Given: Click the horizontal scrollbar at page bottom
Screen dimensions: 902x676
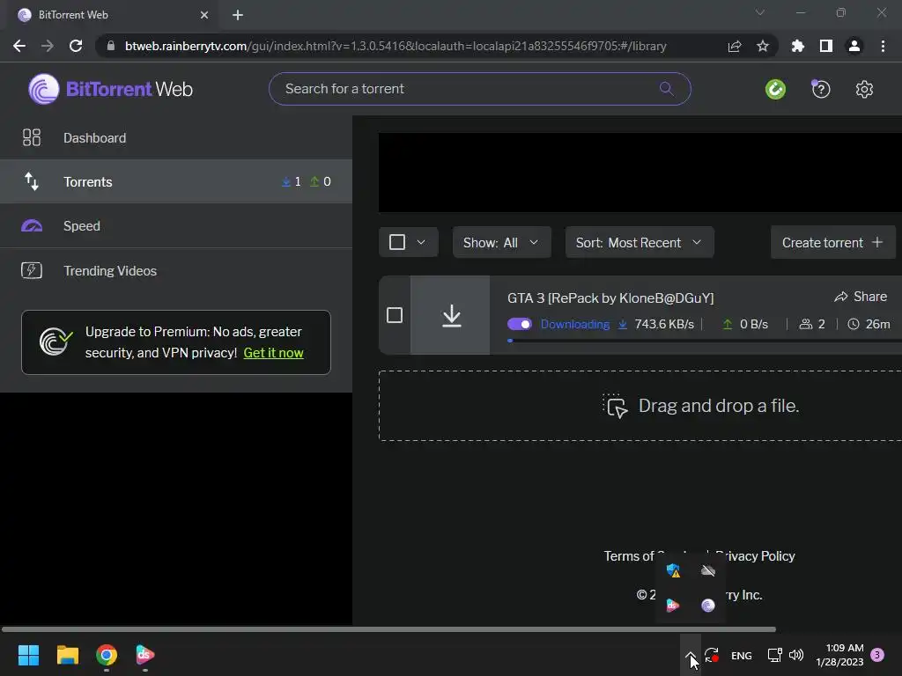Looking at the screenshot, I should (388, 628).
